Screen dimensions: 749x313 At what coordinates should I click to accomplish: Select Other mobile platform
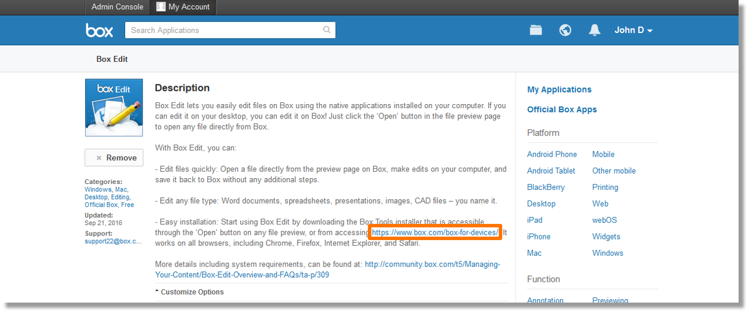(x=613, y=171)
